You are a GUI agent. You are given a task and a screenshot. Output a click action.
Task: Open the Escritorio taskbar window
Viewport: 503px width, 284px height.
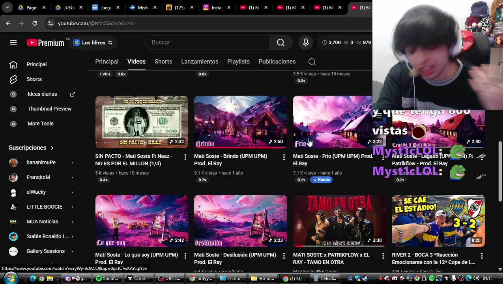click(233, 278)
